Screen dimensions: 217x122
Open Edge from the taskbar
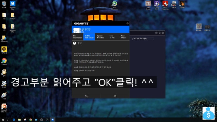[14, 120]
